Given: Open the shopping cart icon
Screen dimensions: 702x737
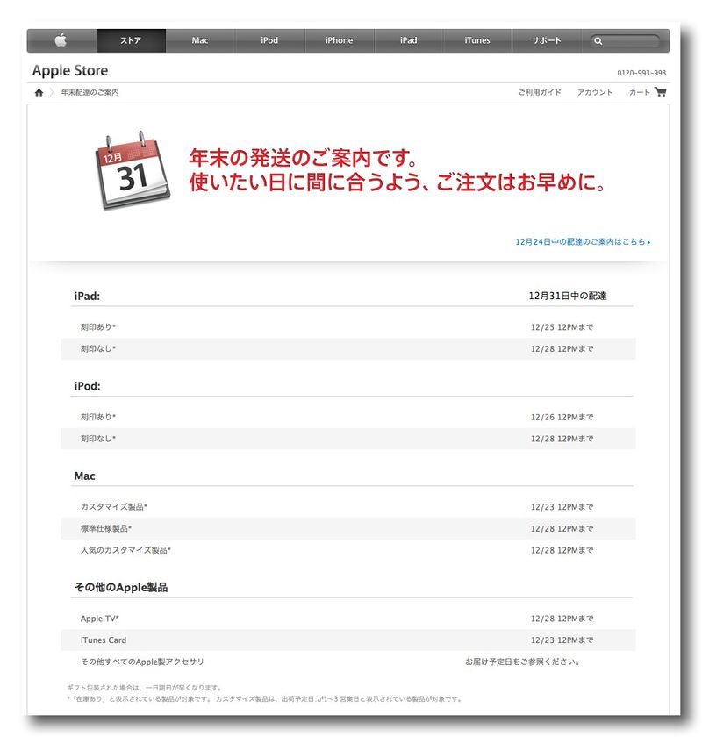Looking at the screenshot, I should coord(660,91).
